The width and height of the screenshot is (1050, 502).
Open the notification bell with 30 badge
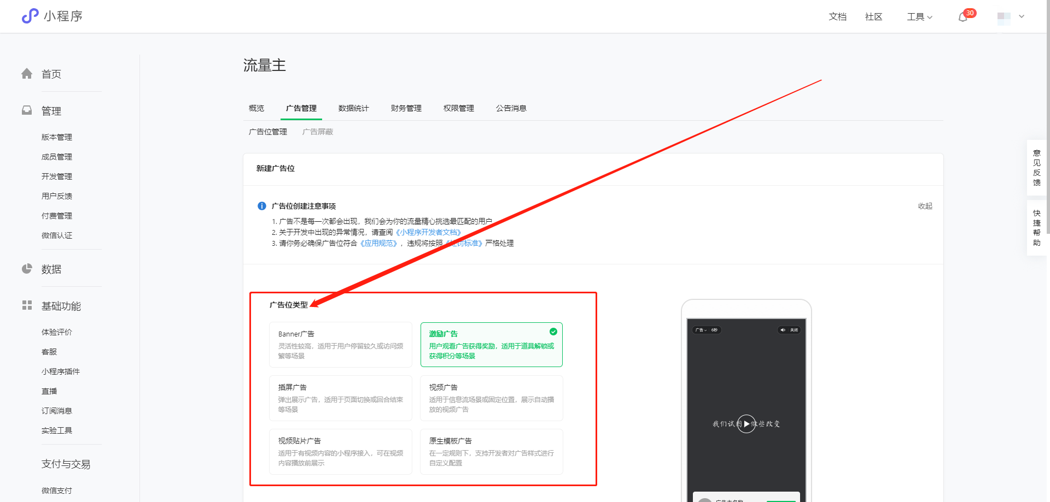[963, 17]
